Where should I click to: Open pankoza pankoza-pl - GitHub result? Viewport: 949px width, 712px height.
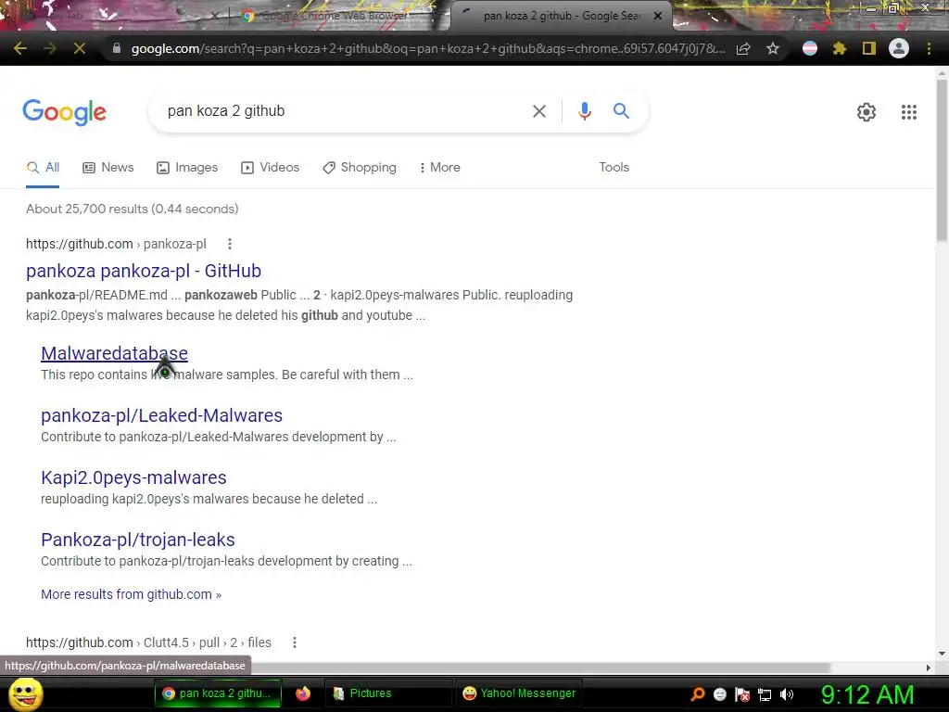pyautogui.click(x=144, y=271)
